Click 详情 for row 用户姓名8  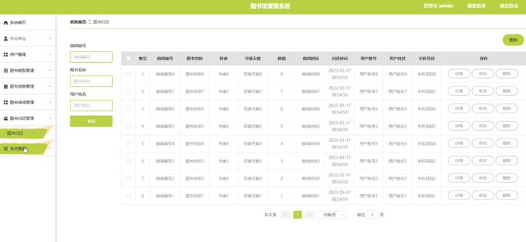tap(459, 74)
